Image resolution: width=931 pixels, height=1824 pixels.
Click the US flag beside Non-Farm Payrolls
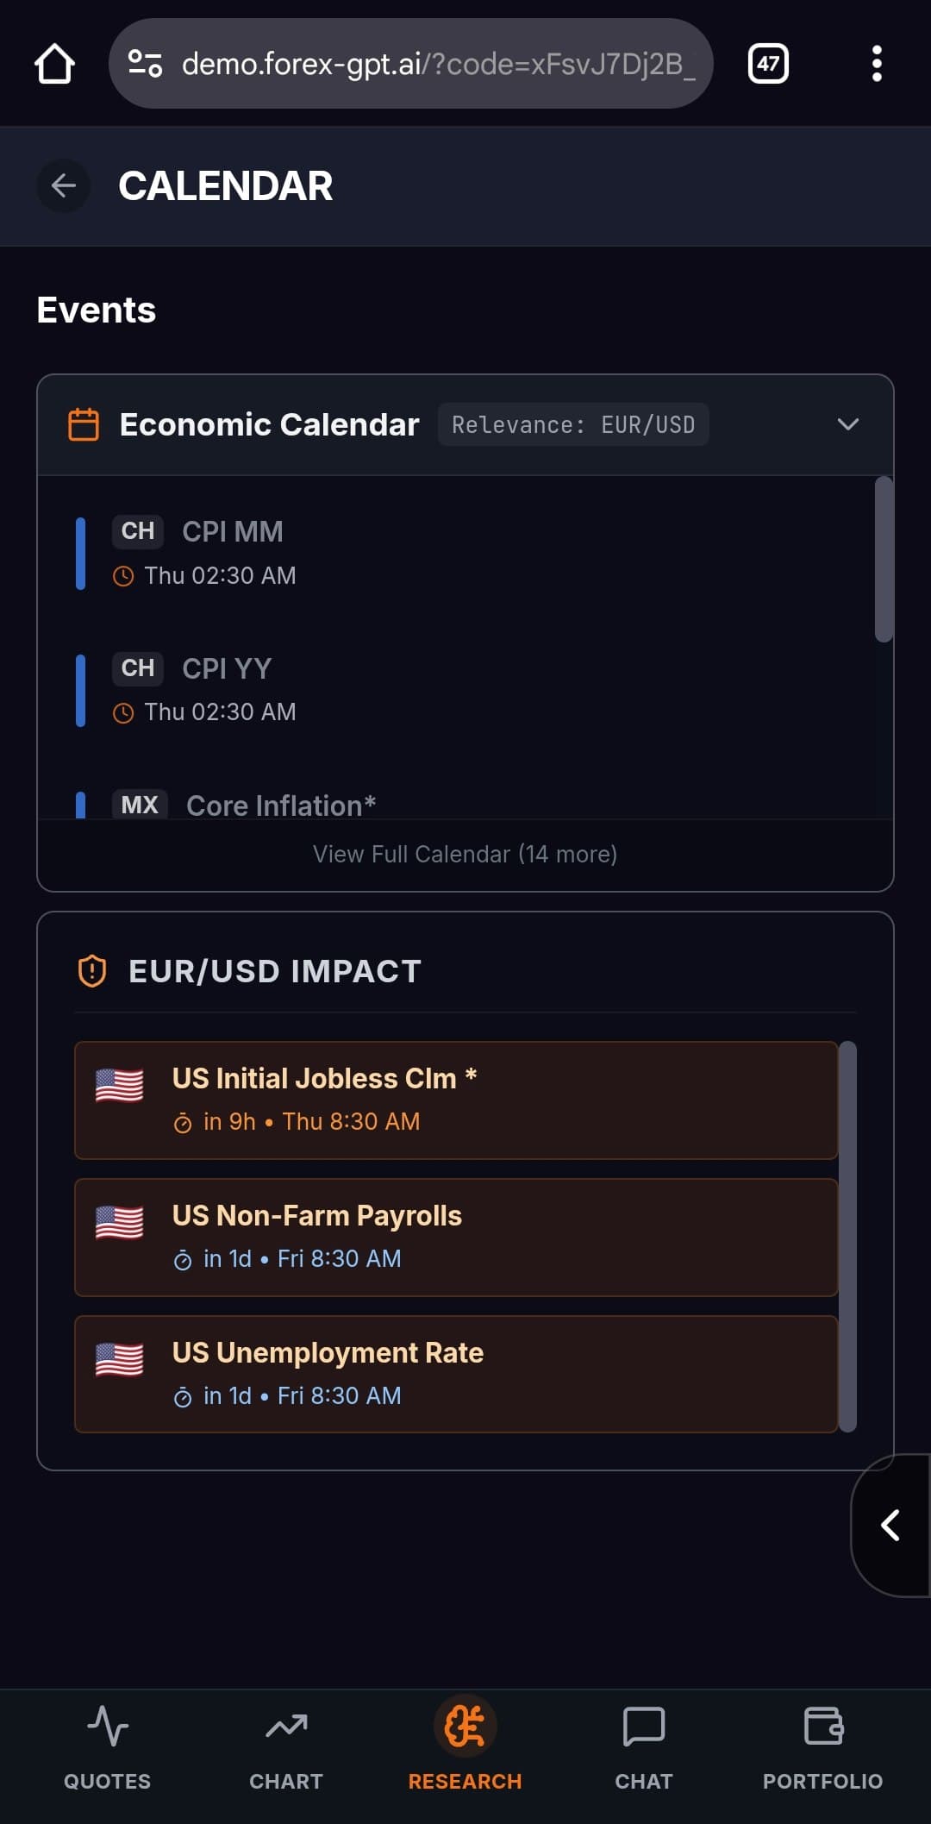(x=120, y=1223)
